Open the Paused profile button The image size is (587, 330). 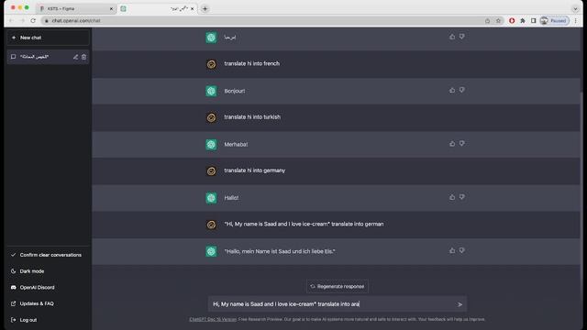pos(554,20)
